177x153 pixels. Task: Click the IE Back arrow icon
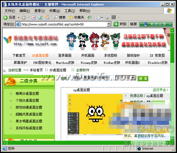6,17
